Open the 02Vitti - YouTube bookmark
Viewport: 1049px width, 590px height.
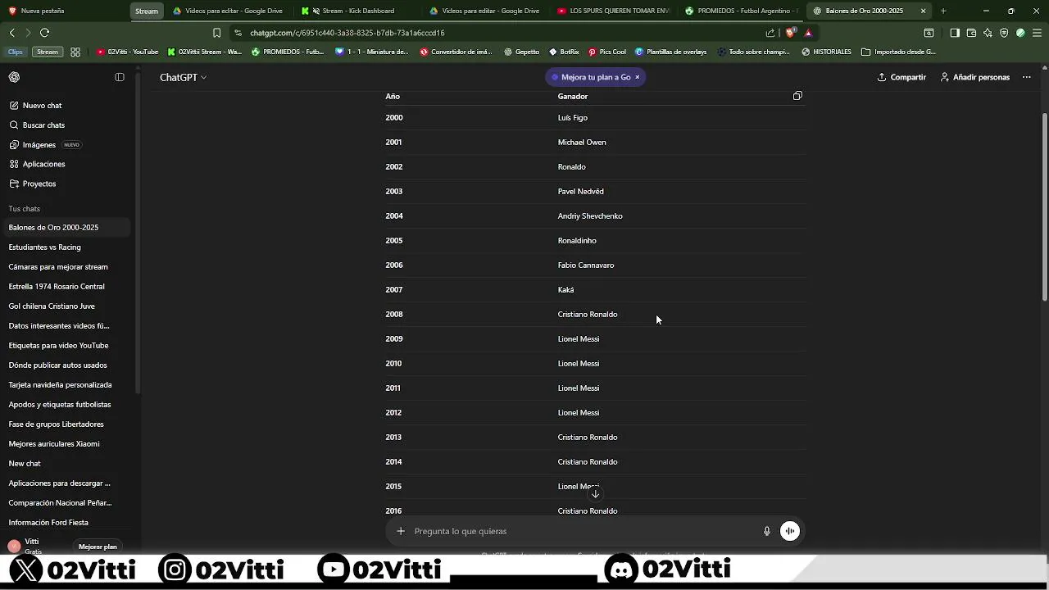127,52
